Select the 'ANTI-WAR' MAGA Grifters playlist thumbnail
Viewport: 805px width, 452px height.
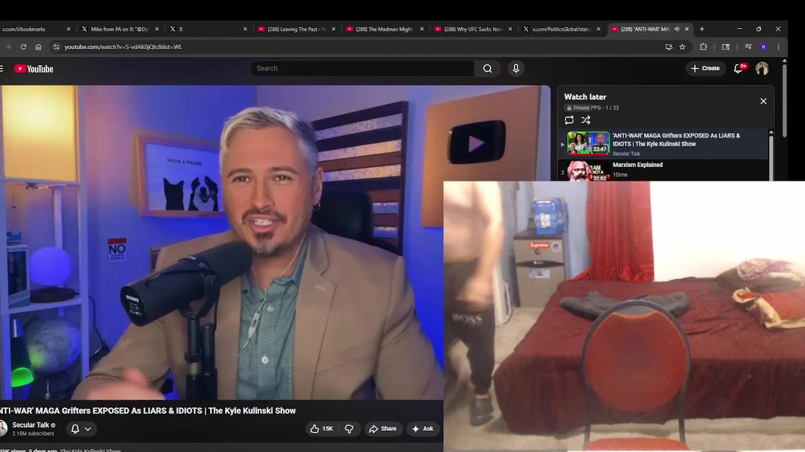click(588, 143)
